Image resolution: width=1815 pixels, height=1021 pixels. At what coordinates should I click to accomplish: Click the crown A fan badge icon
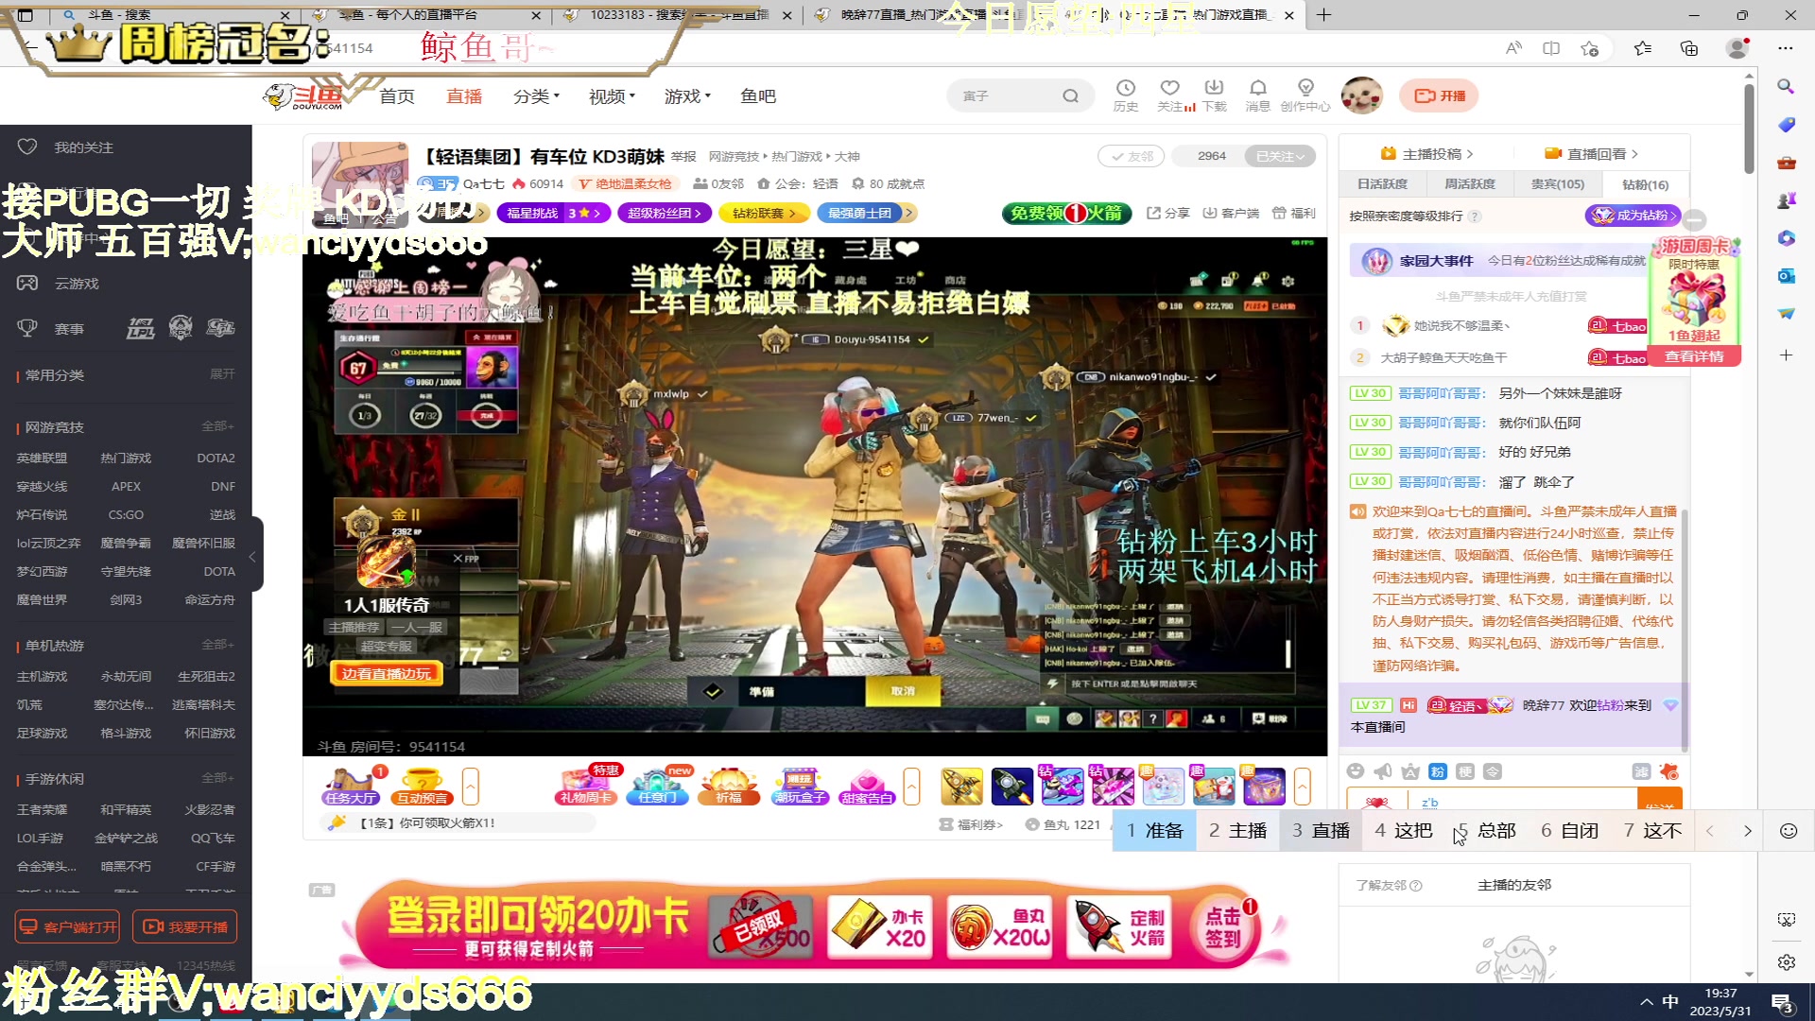(1410, 771)
